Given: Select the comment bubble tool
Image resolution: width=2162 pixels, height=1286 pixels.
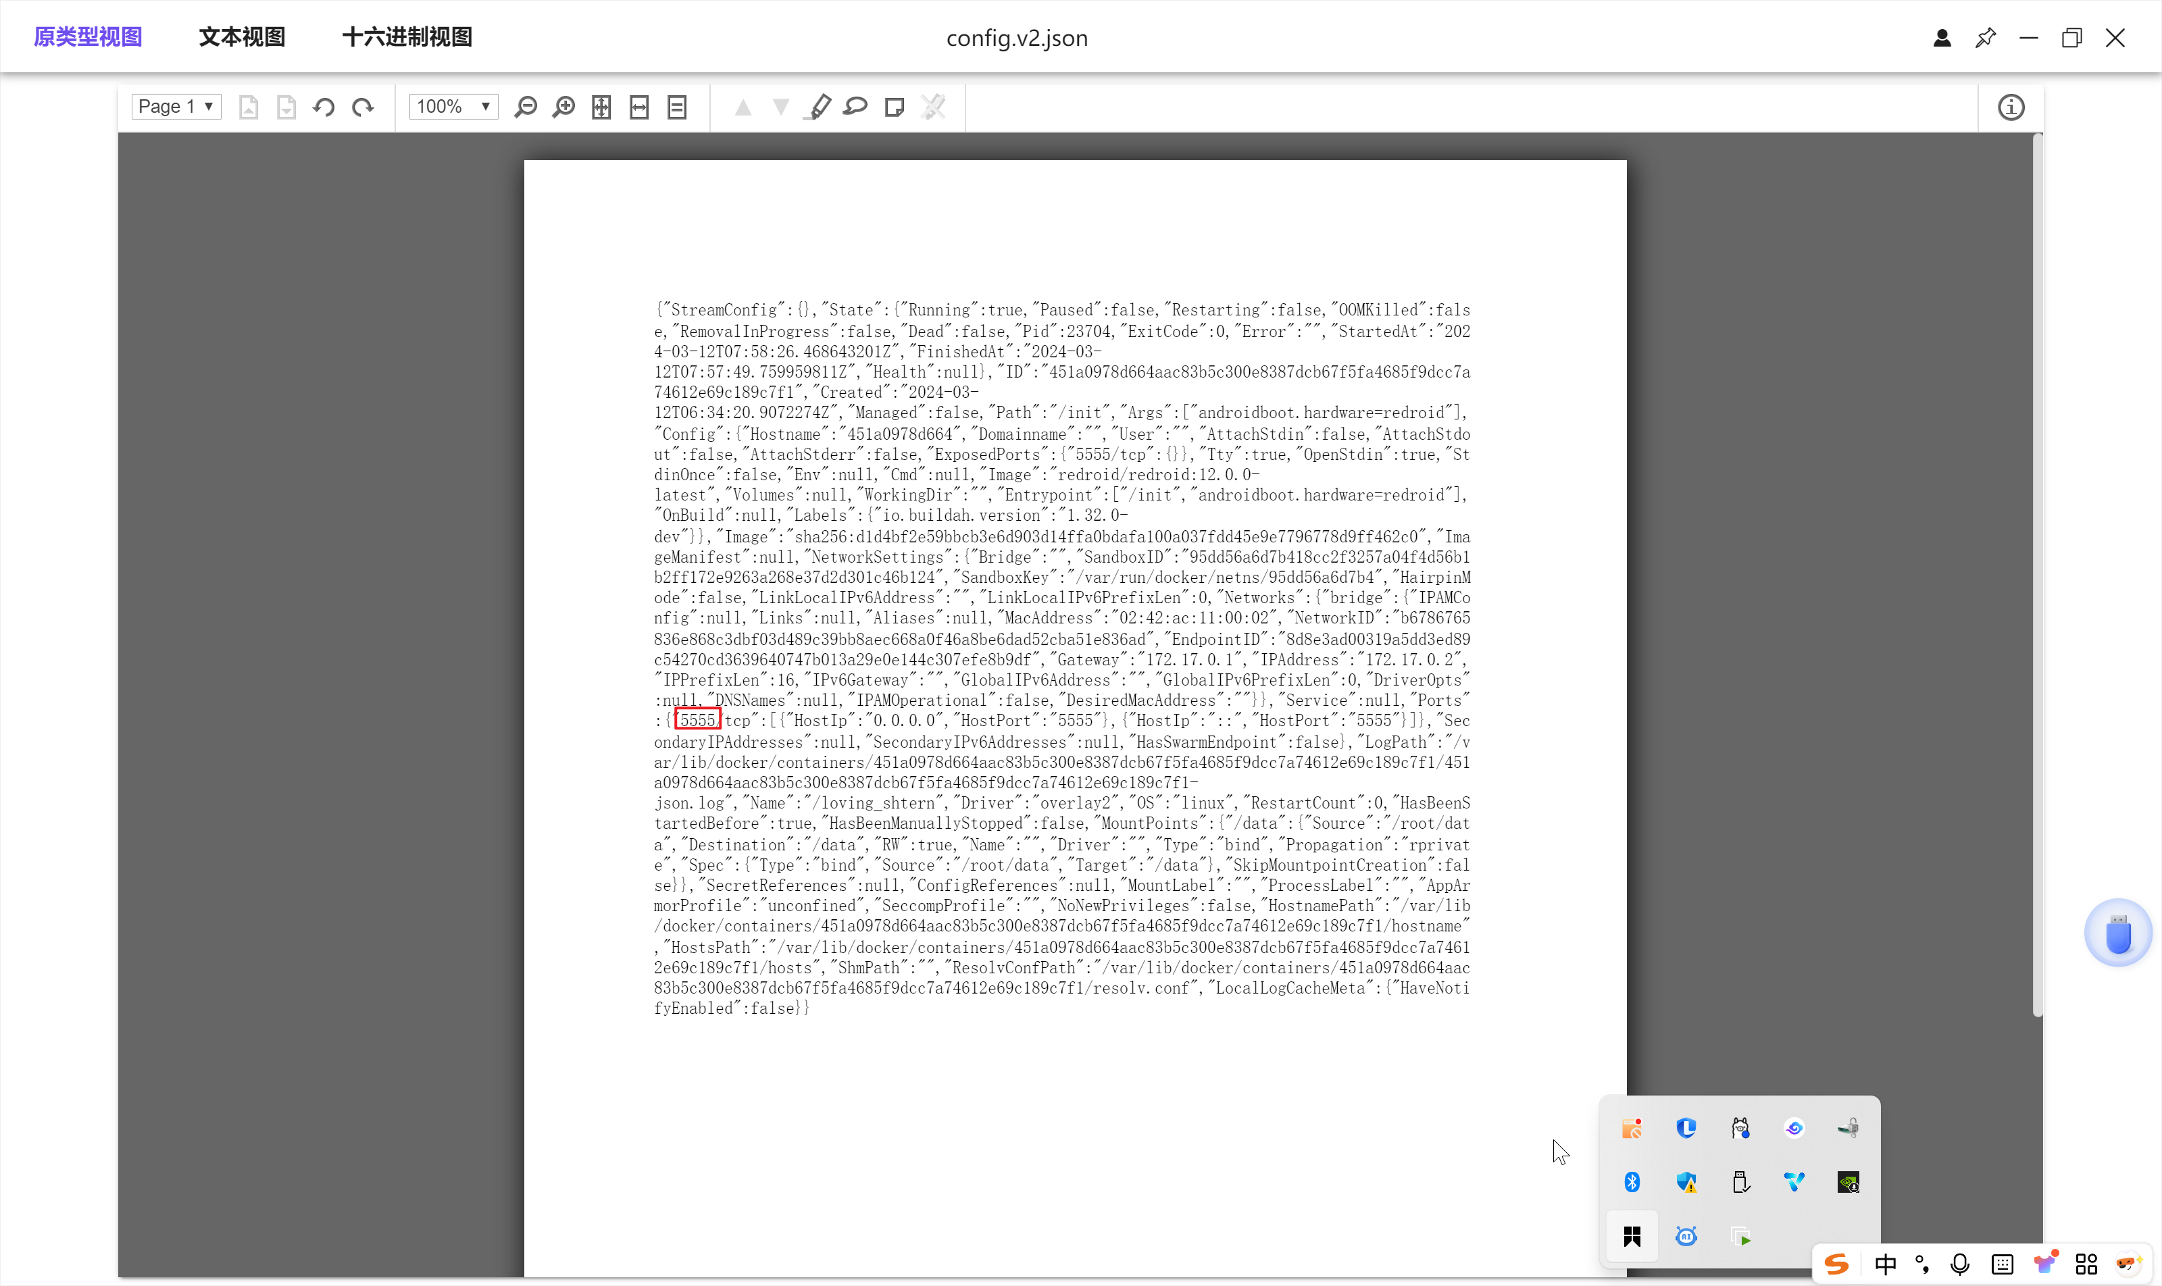Looking at the screenshot, I should tap(855, 107).
